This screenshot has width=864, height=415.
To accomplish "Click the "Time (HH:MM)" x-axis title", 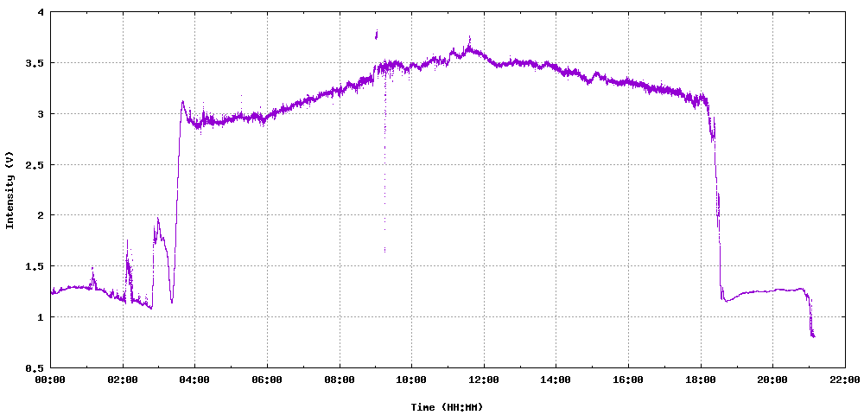I will click(448, 406).
